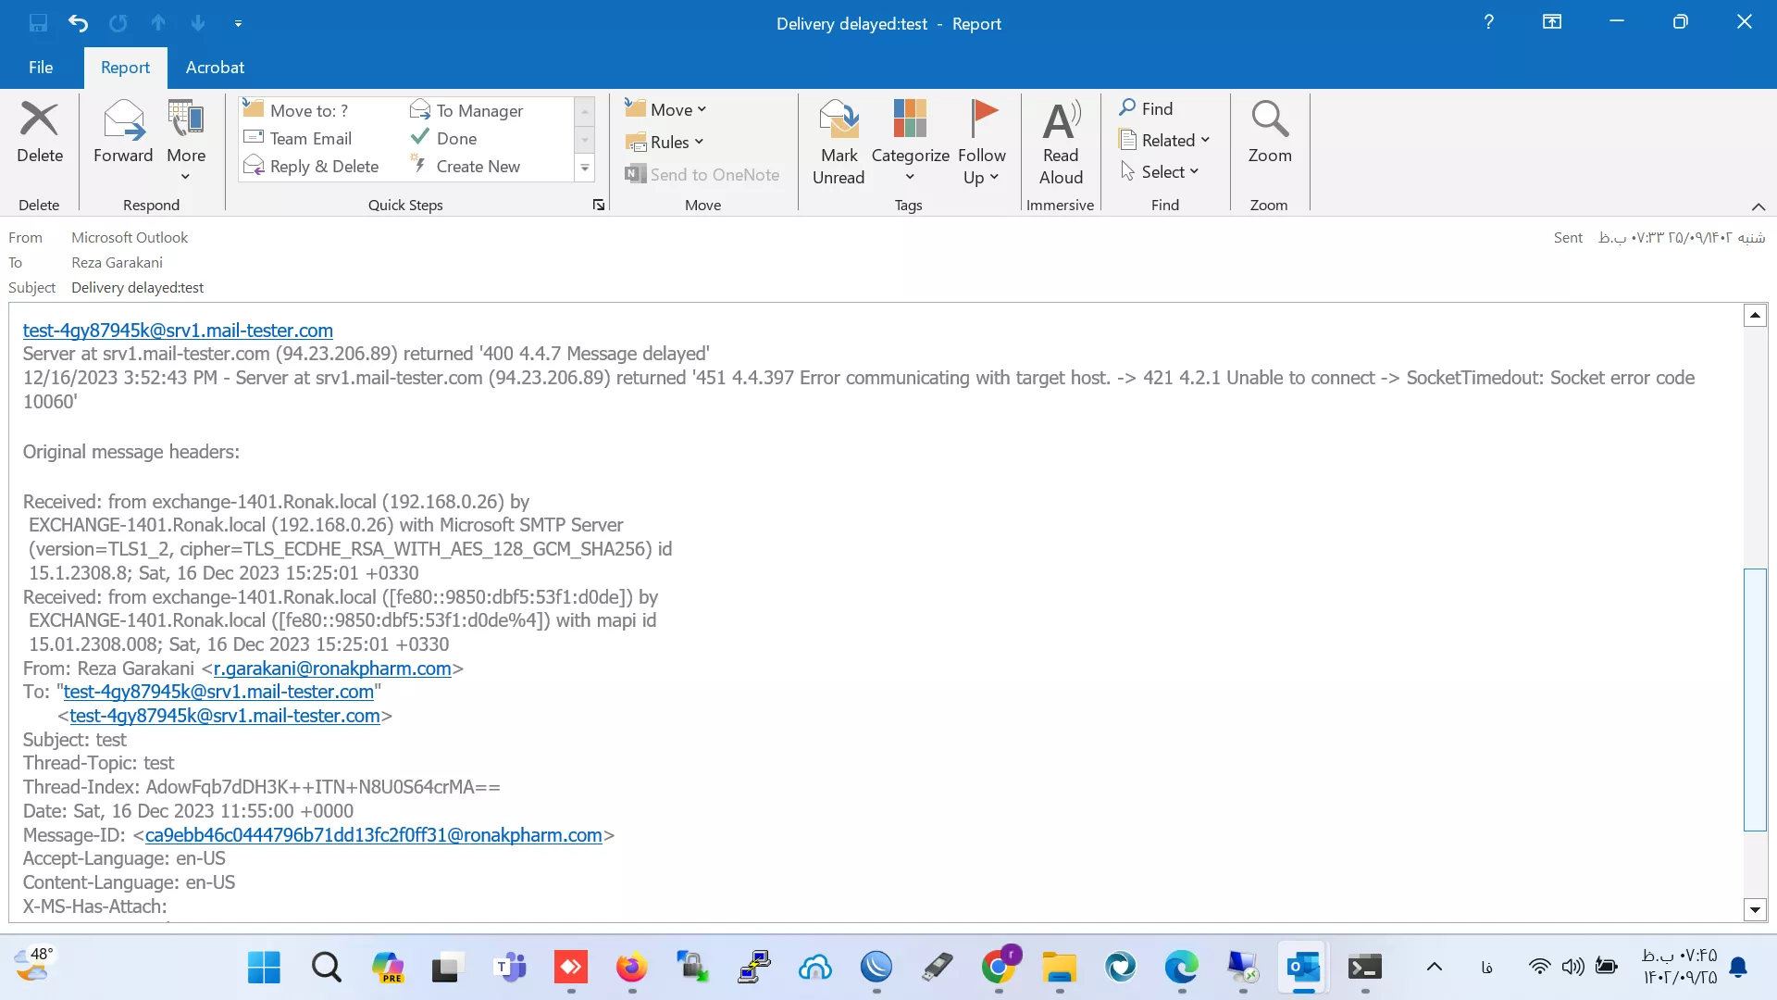The image size is (1777, 1000).
Task: Click the Zoom magnifier
Action: tap(1269, 132)
